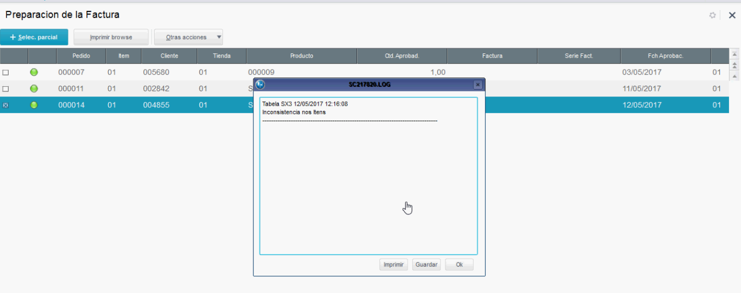Click the Tienda column header
741x293 pixels.
coord(221,56)
